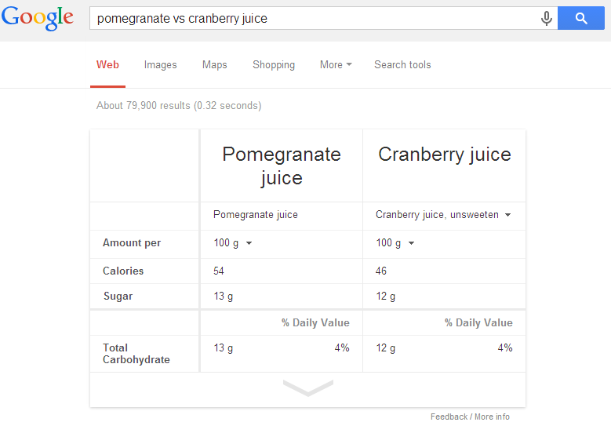Change pomegranate juice 100 g amount dropdown
611x433 pixels.
tap(233, 243)
